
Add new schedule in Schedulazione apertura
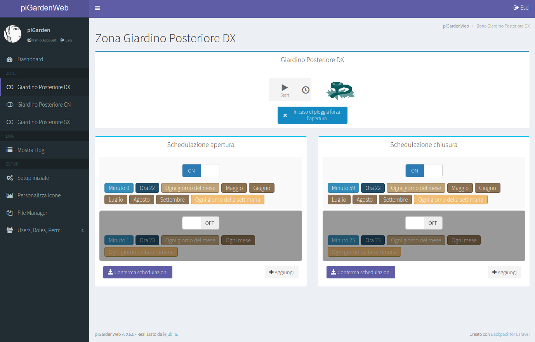[x=281, y=272]
